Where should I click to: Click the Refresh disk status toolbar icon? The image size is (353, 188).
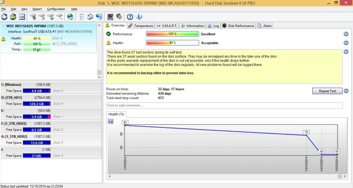click(x=4, y=17)
